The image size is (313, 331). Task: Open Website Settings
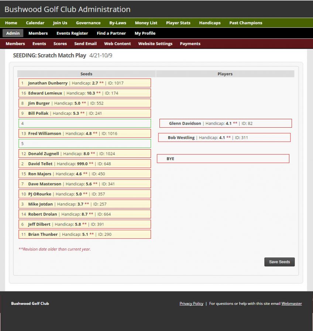[x=155, y=44]
